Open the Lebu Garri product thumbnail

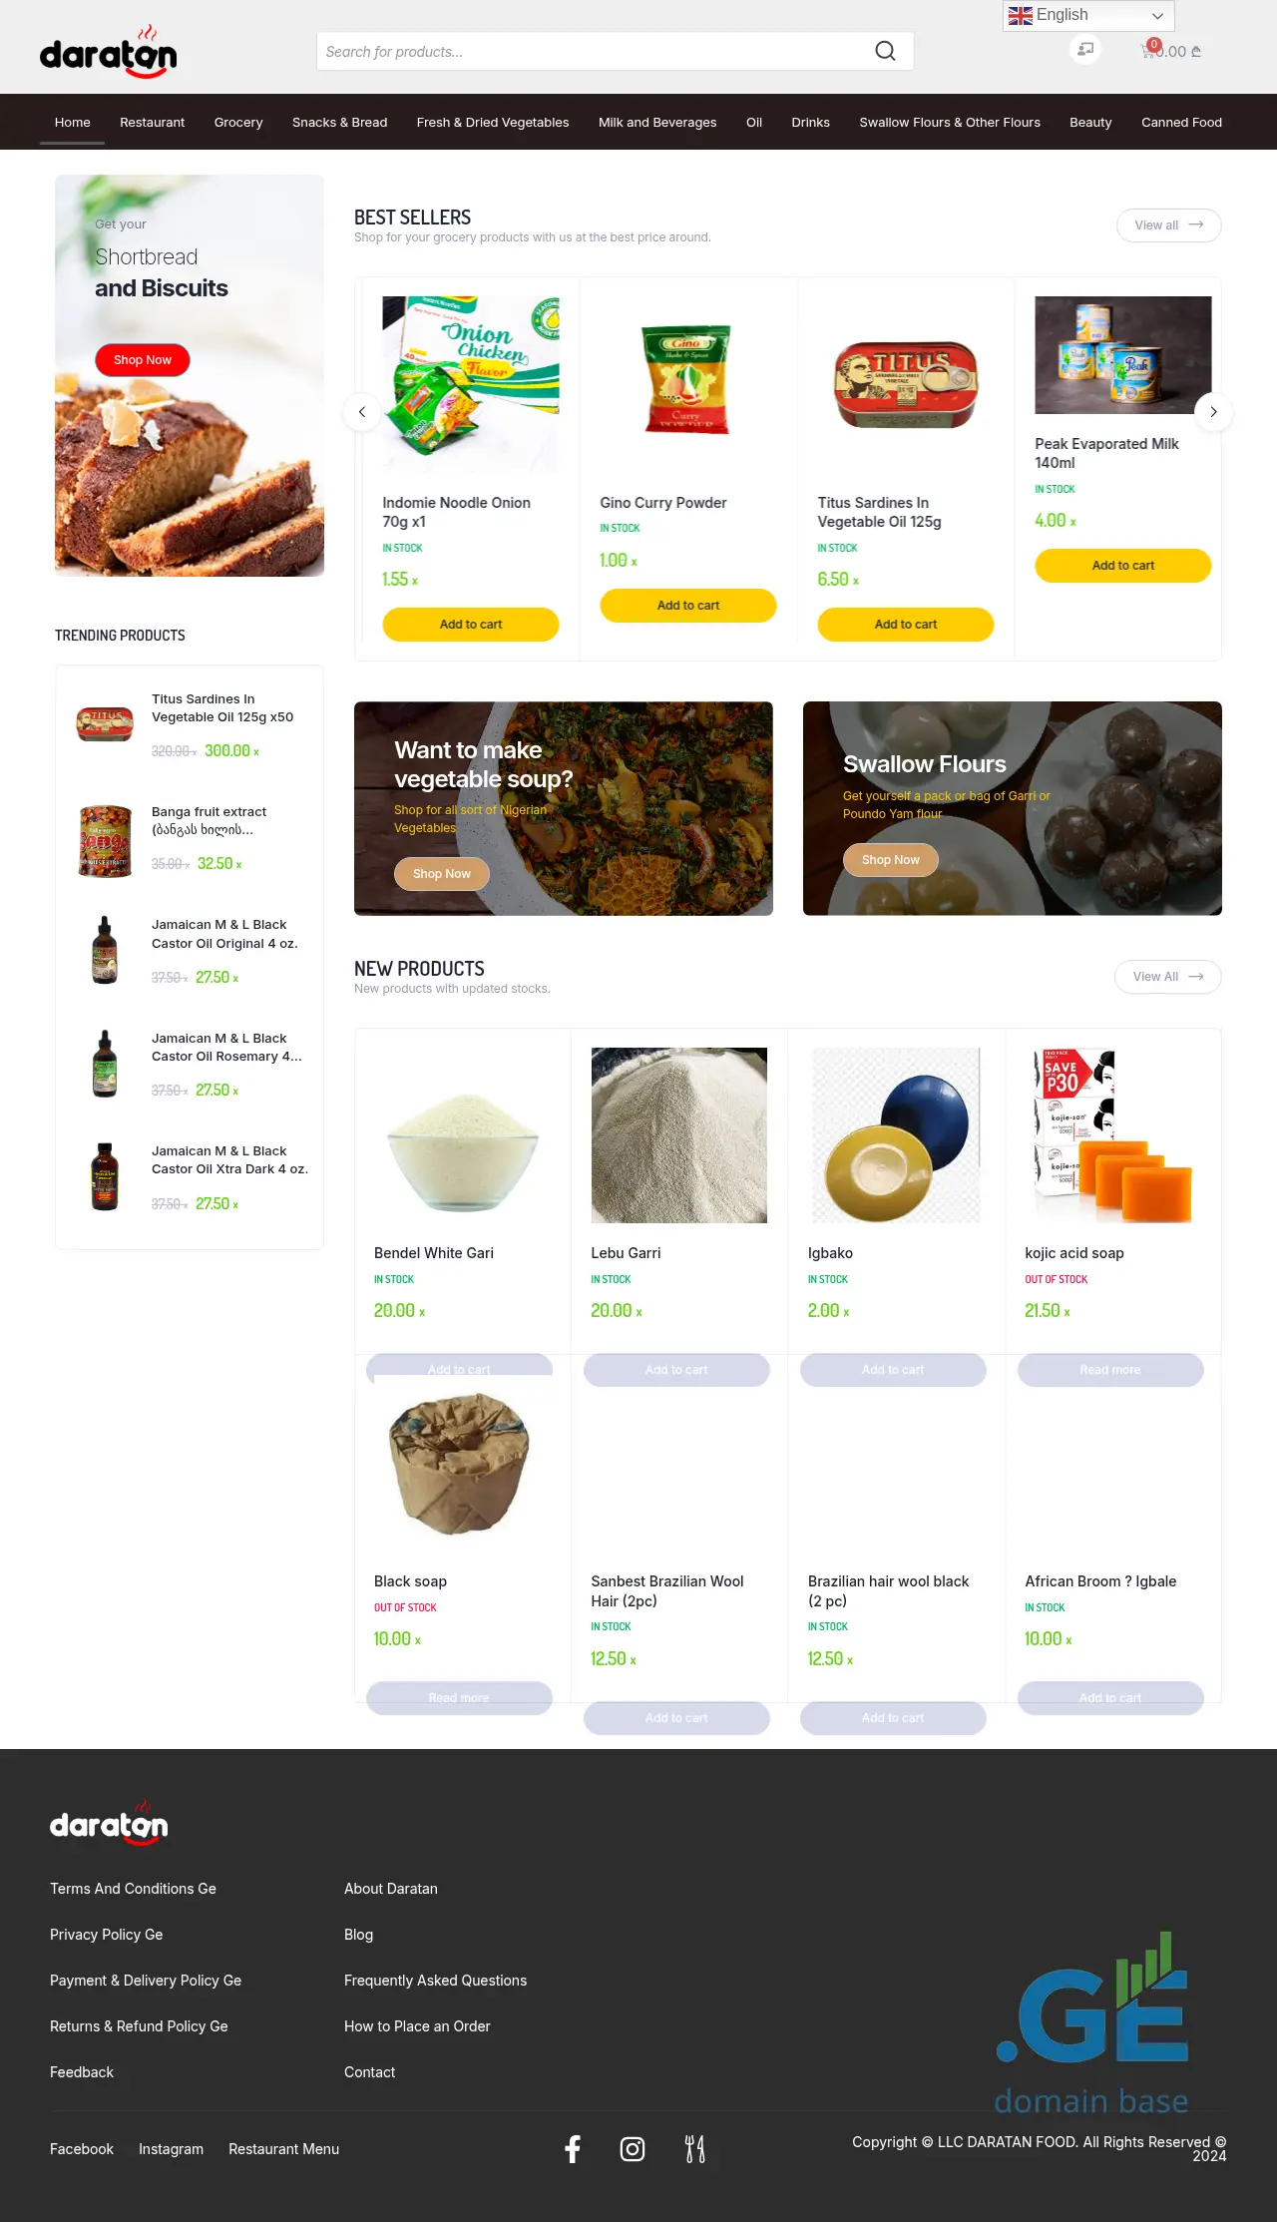678,1135
